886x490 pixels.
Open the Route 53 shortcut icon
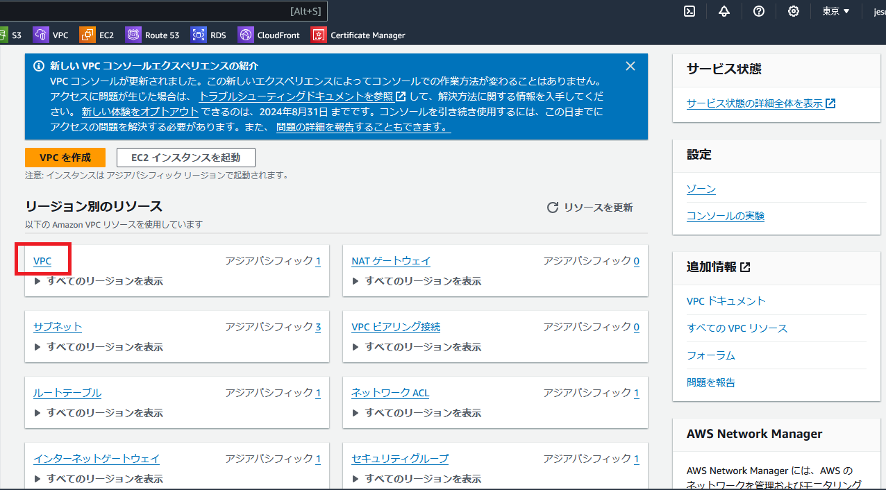[x=133, y=35]
